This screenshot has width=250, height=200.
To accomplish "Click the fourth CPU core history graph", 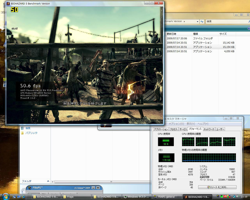I will (229, 142).
